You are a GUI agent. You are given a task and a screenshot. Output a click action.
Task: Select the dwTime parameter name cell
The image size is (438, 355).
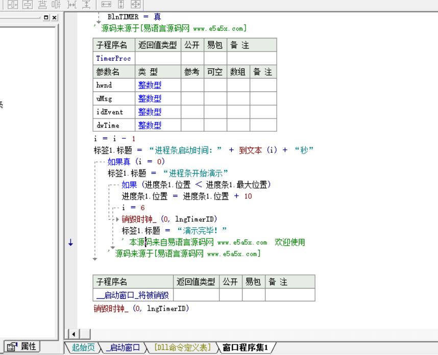tap(114, 125)
